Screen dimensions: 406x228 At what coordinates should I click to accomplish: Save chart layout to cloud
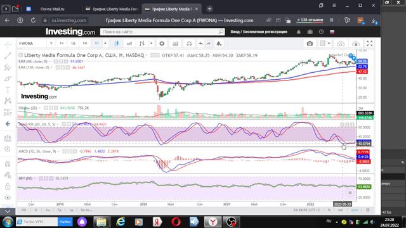[x=356, y=44]
